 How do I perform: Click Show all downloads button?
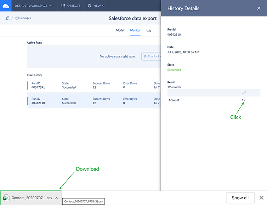click(x=240, y=198)
